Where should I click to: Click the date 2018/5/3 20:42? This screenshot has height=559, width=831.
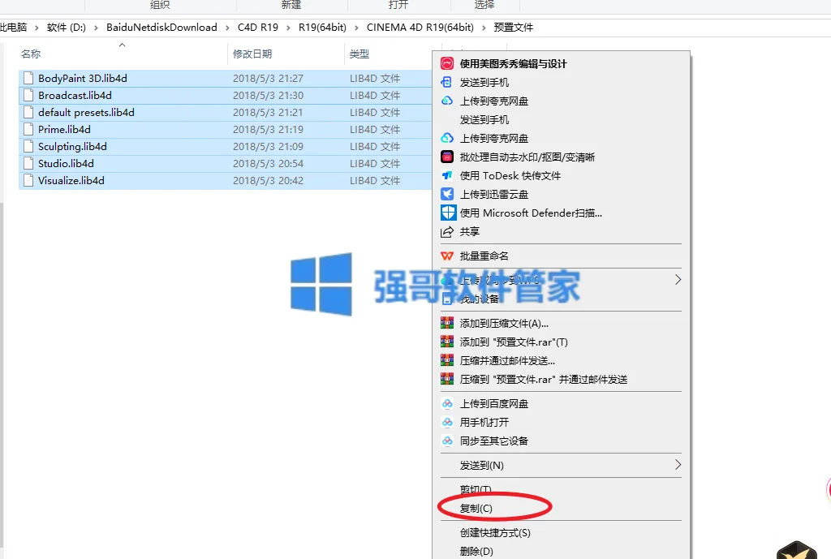coord(268,180)
